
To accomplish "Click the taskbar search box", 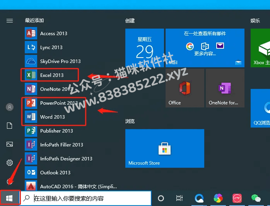I will point(86,198).
